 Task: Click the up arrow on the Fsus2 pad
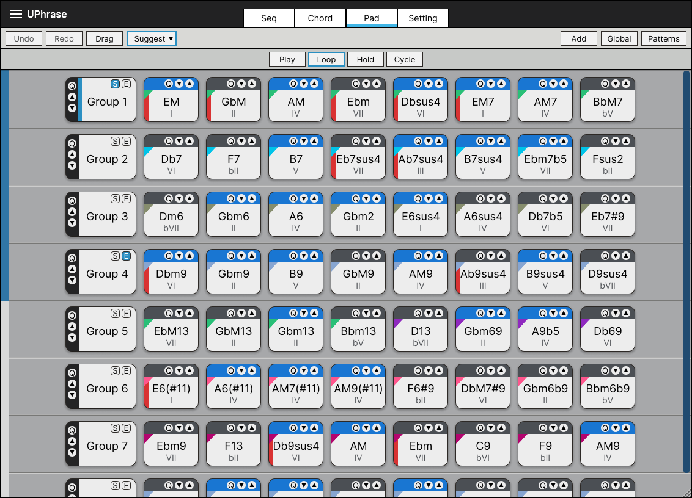pyautogui.click(x=626, y=141)
